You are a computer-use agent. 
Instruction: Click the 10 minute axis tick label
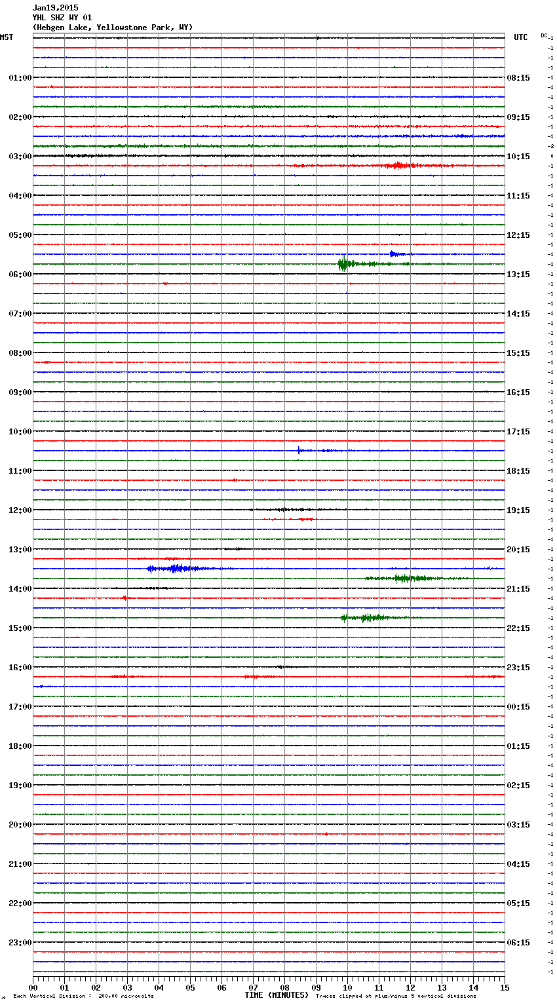(347, 988)
